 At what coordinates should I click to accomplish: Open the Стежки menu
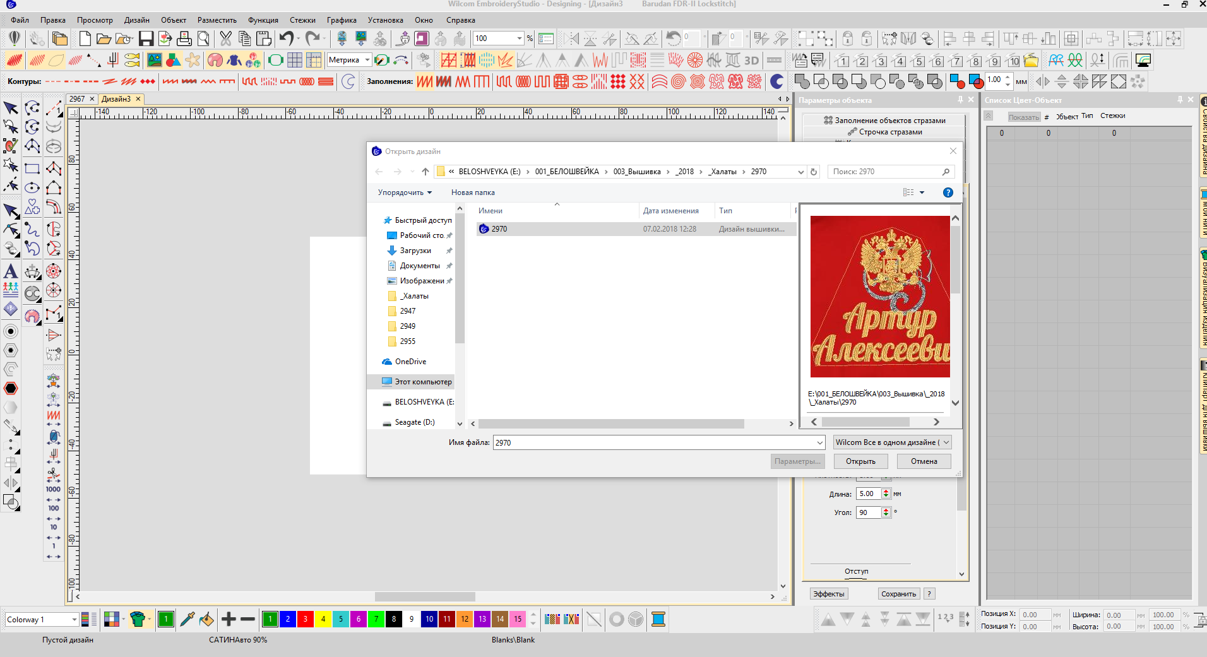tap(302, 20)
